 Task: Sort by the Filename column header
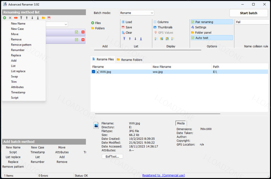coord(121,67)
